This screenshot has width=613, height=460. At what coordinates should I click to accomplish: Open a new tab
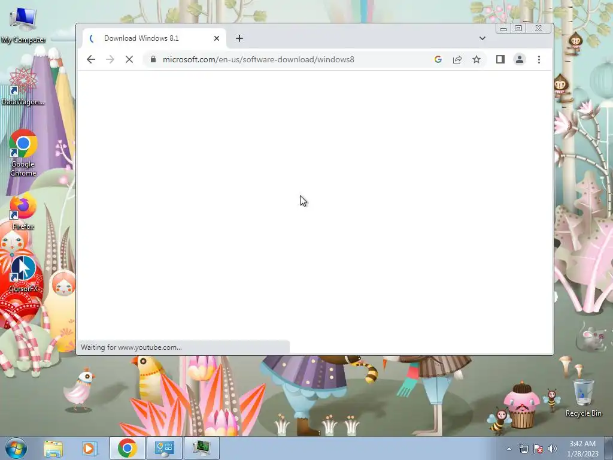[239, 38]
